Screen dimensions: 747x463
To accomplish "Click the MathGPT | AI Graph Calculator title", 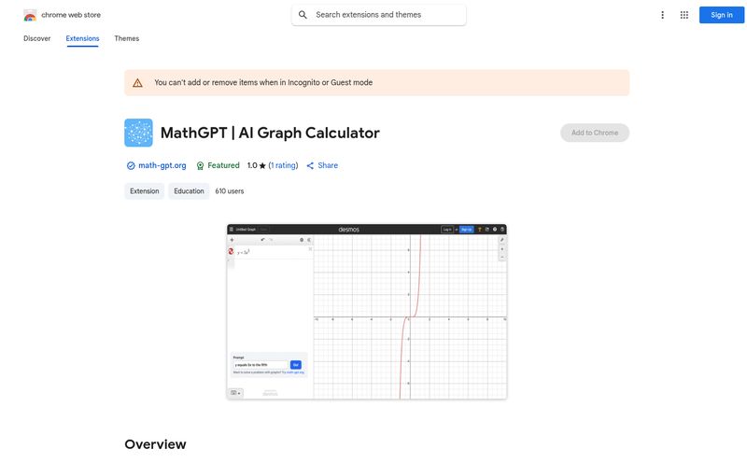I will [x=270, y=133].
